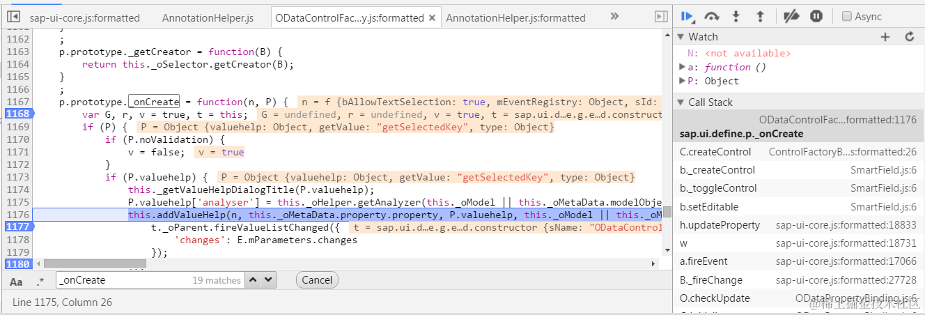Collapse the Call Stack section
The width and height of the screenshot is (925, 315).
click(x=681, y=102)
